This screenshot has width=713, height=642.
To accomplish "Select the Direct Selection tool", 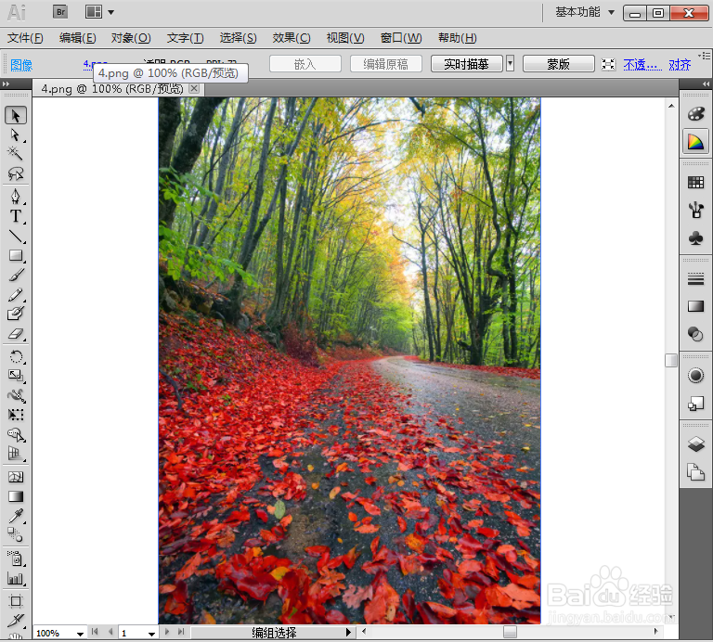I will tap(16, 135).
